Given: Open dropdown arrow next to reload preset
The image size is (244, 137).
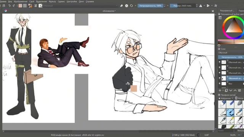Looking at the screenshot, I should 135,6.
